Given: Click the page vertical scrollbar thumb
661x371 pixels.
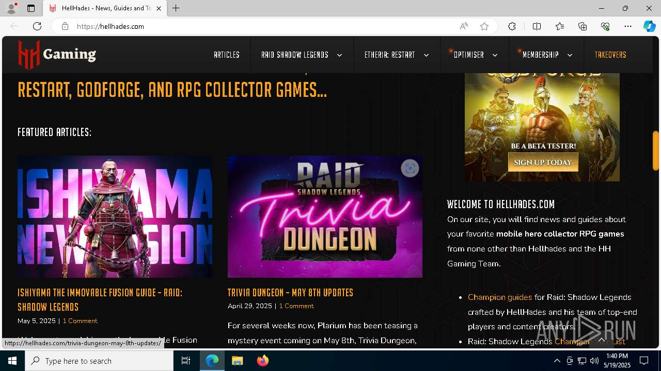Looking at the screenshot, I should [656, 150].
